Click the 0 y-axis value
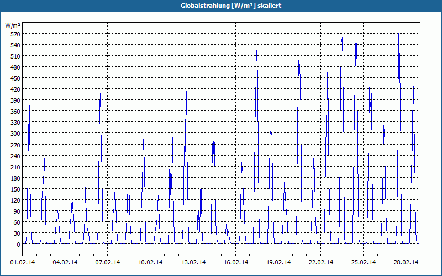 coord(18,245)
